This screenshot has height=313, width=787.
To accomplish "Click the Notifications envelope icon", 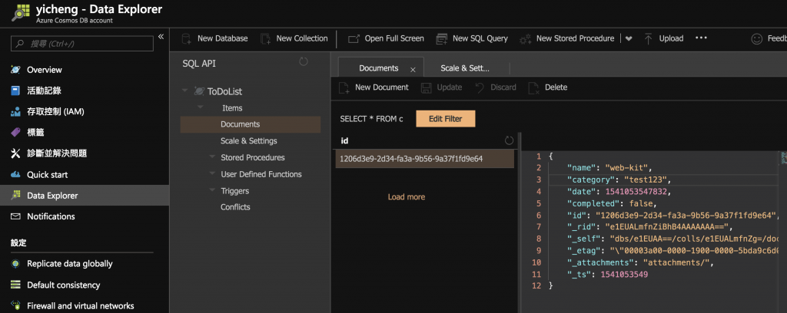I will tap(16, 216).
